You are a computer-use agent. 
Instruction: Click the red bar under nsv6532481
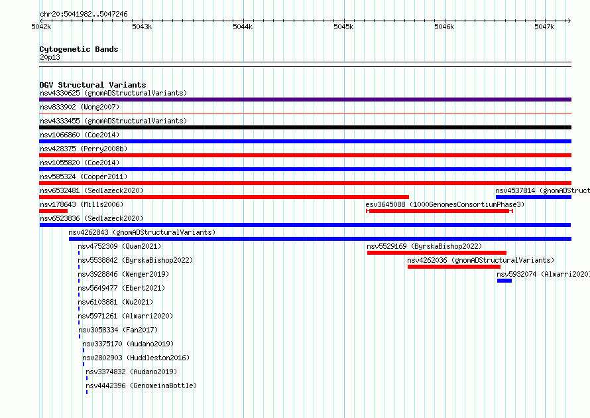point(224,197)
